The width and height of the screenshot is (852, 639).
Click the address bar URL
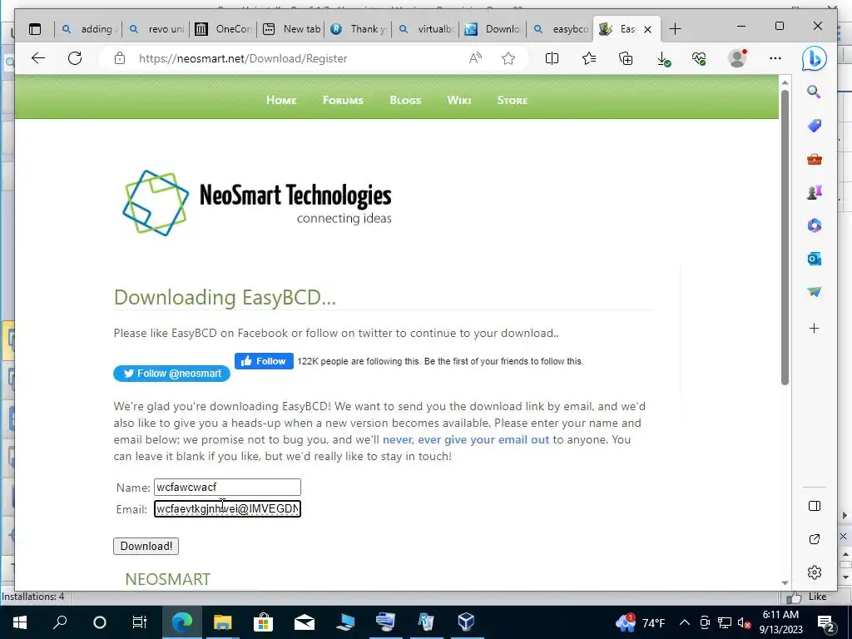point(243,58)
